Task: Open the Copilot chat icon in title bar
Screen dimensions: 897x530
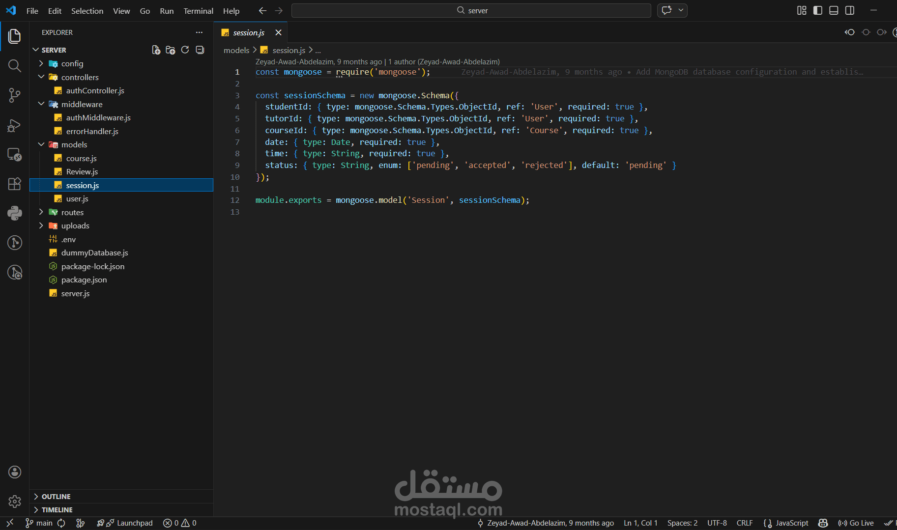Action: coord(666,10)
